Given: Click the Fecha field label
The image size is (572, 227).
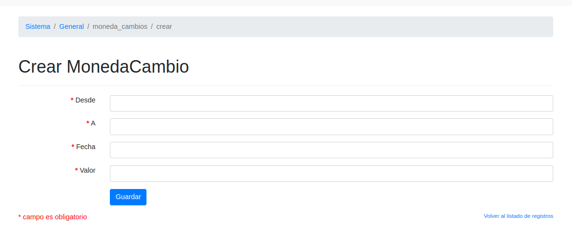Looking at the screenshot, I should pyautogui.click(x=86, y=147).
